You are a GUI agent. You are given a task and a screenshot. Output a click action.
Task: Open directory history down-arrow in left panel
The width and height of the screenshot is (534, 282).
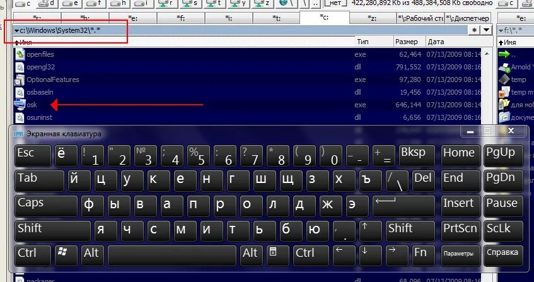coord(486,30)
